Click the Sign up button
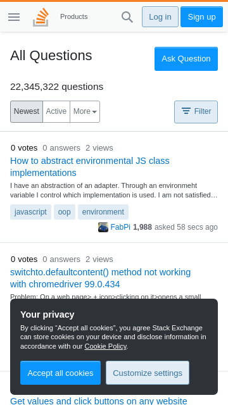 click(x=201, y=17)
